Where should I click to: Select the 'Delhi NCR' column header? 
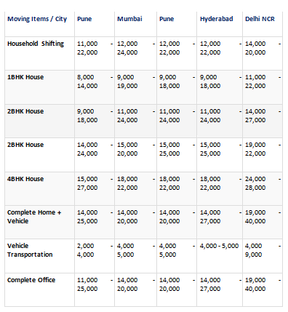260,19
